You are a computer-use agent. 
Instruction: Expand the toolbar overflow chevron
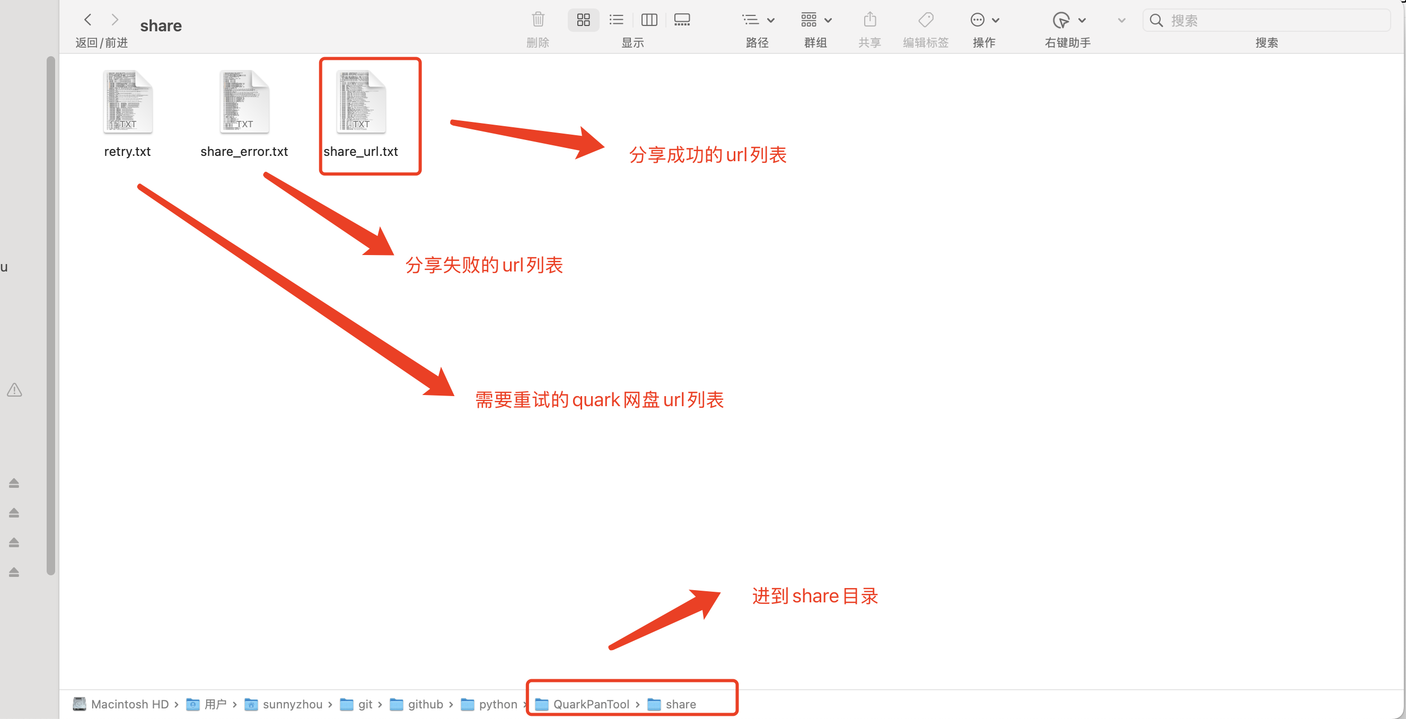(x=1121, y=20)
